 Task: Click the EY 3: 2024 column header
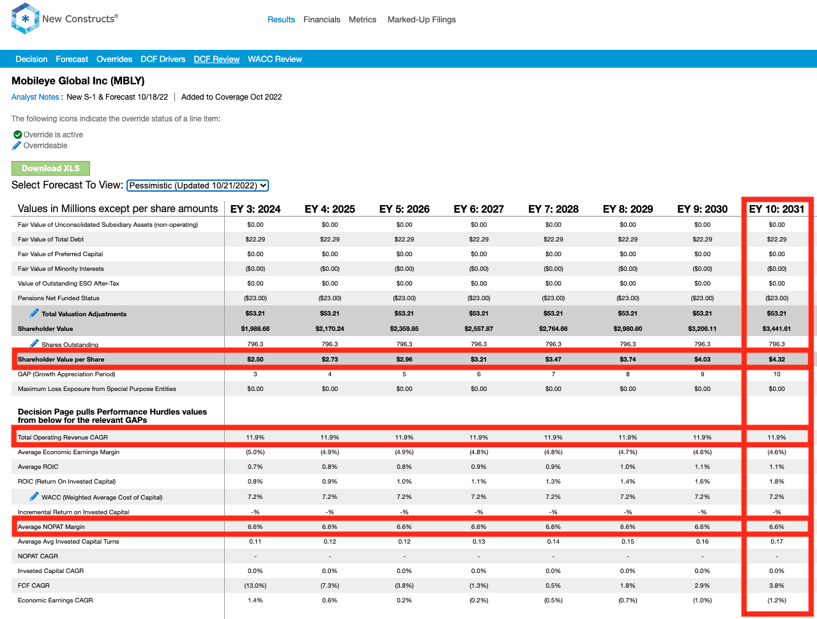[x=256, y=209]
